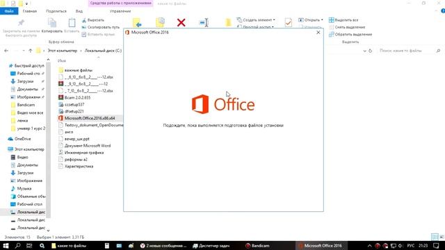Open the Файл tab
445x250 pixels.
pos(9,11)
